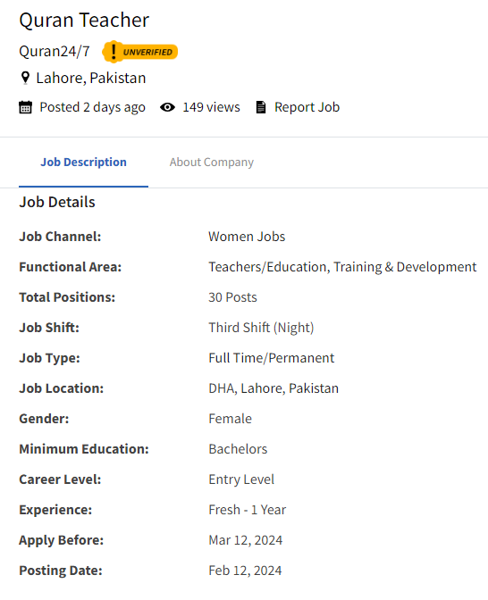The height and width of the screenshot is (600, 488).
Task: Open the Women Jobs channel link
Action: pyautogui.click(x=247, y=237)
